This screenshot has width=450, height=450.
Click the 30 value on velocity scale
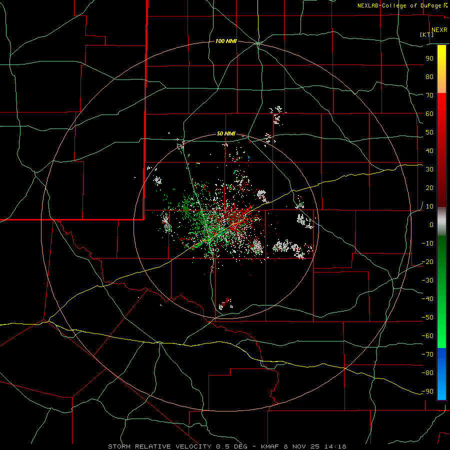coord(429,169)
